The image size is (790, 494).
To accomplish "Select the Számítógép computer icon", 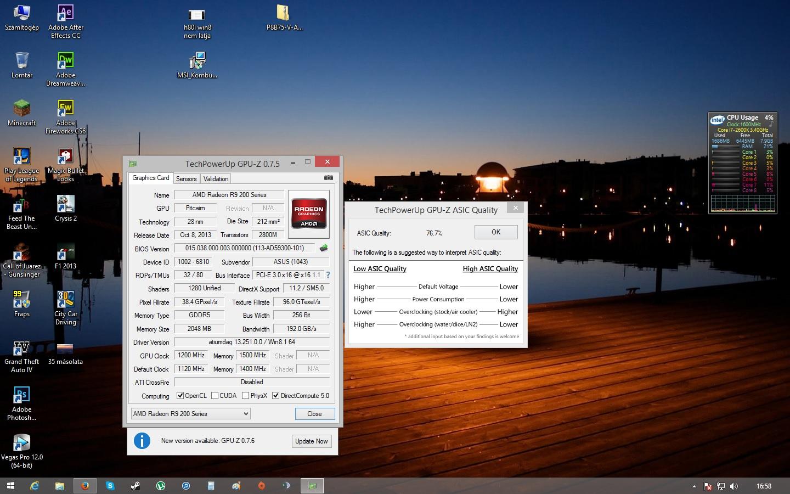I will tap(22, 18).
